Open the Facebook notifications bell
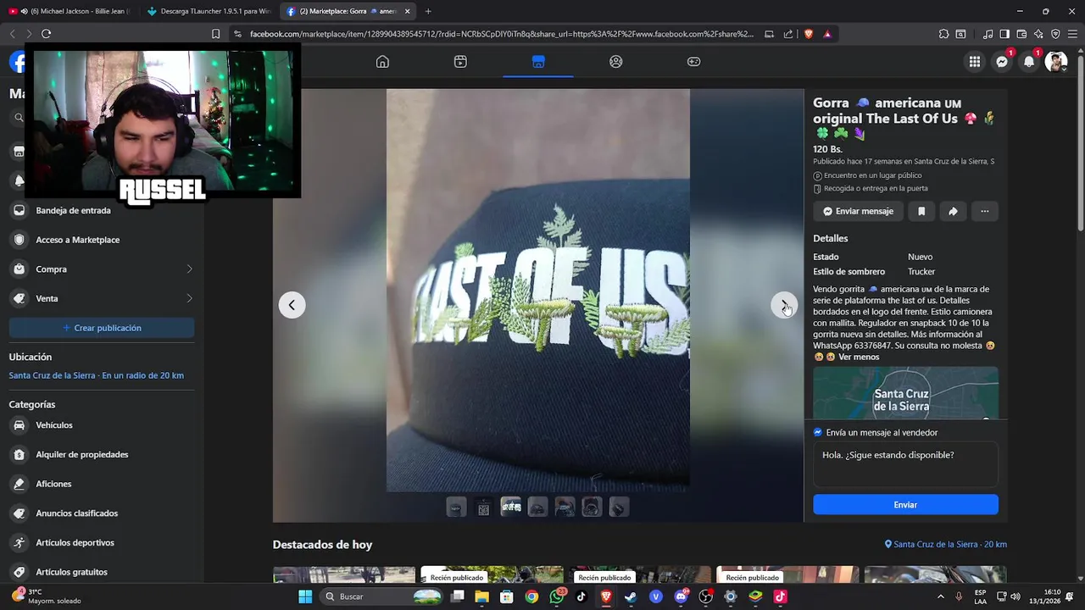This screenshot has height=610, width=1085. click(1029, 62)
